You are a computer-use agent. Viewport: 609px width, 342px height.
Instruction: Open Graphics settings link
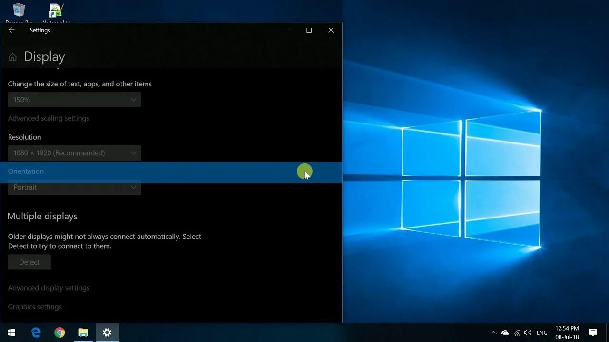pyautogui.click(x=35, y=307)
